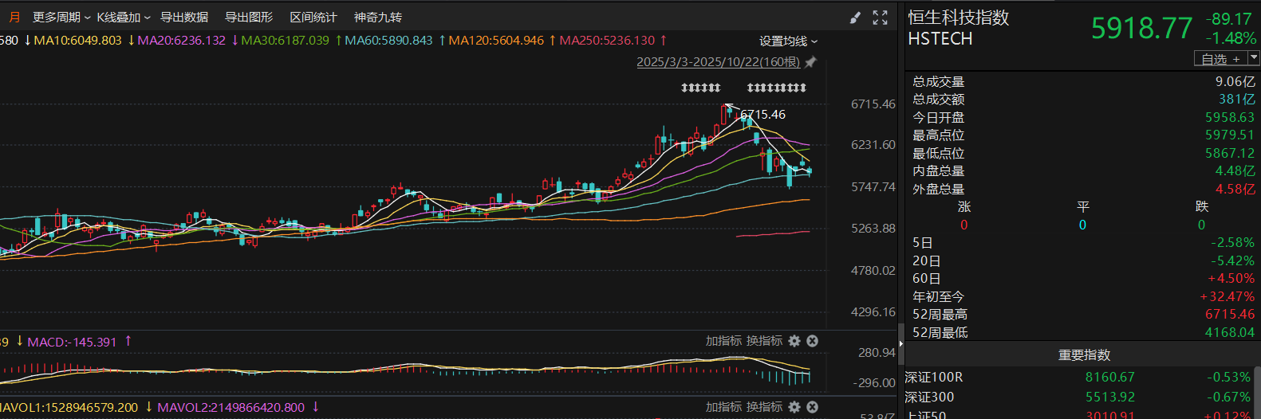Click the date range 2025/3/3-2025/10/22 link

[718, 62]
